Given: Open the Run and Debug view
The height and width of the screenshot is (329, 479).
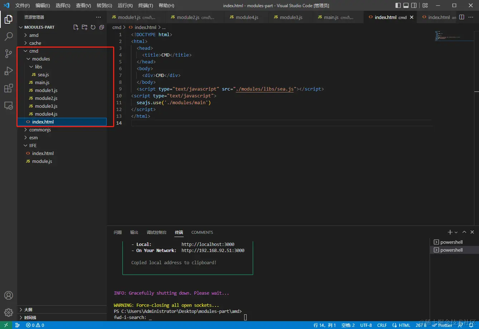Looking at the screenshot, I should pos(9,71).
